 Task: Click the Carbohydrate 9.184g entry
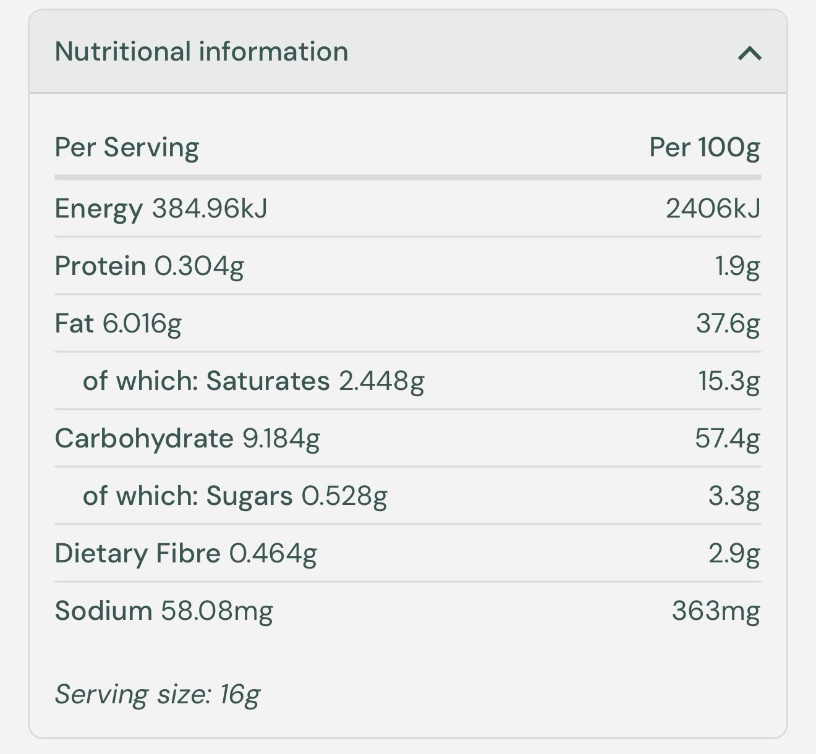pyautogui.click(x=187, y=439)
